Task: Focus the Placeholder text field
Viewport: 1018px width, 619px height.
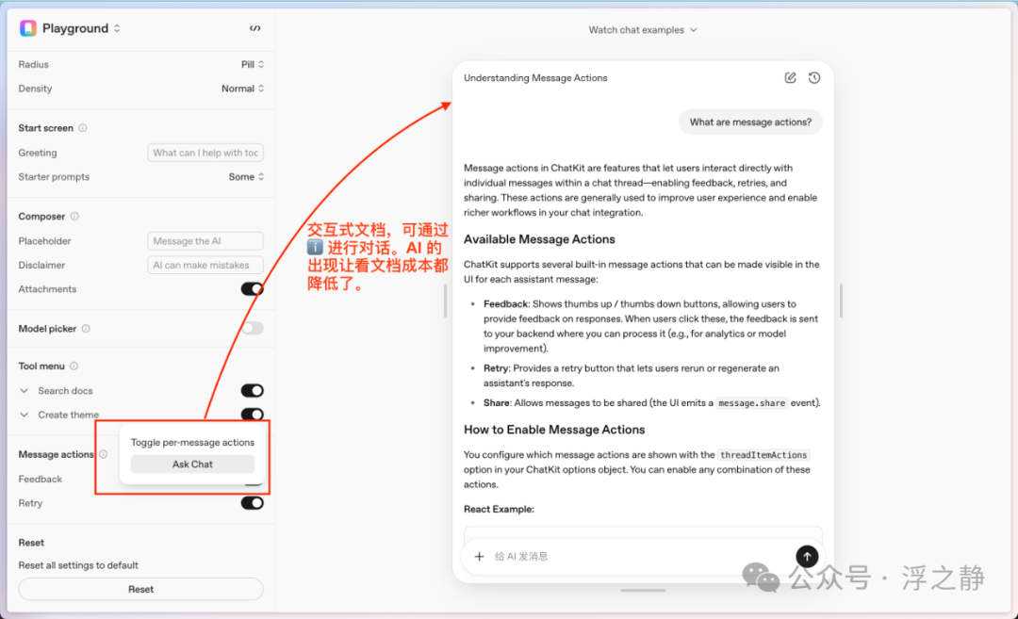Action: click(x=205, y=241)
